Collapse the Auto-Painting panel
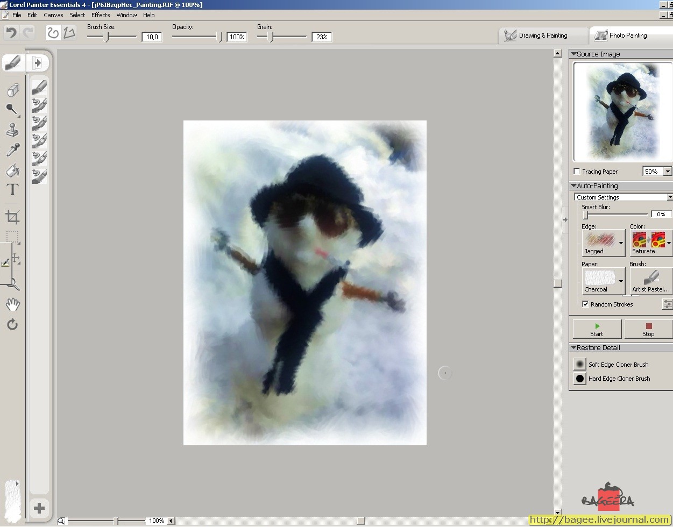673x527 pixels. pyautogui.click(x=573, y=186)
